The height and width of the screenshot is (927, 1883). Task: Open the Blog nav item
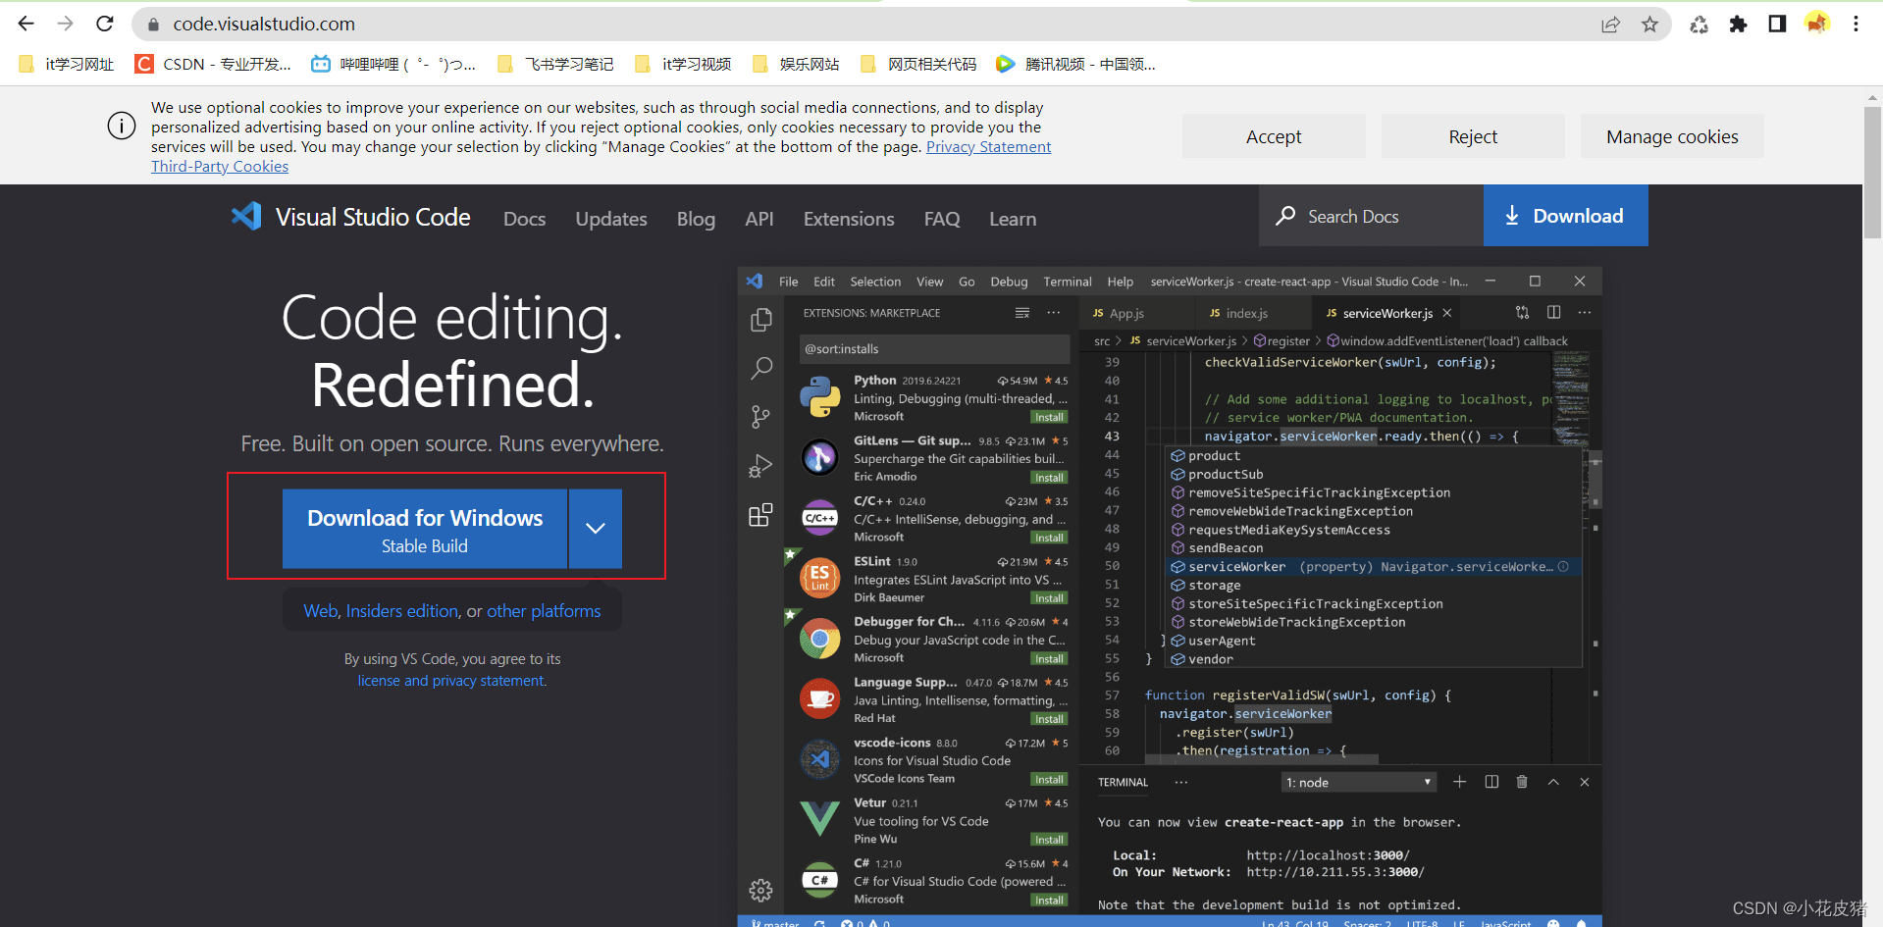696,219
